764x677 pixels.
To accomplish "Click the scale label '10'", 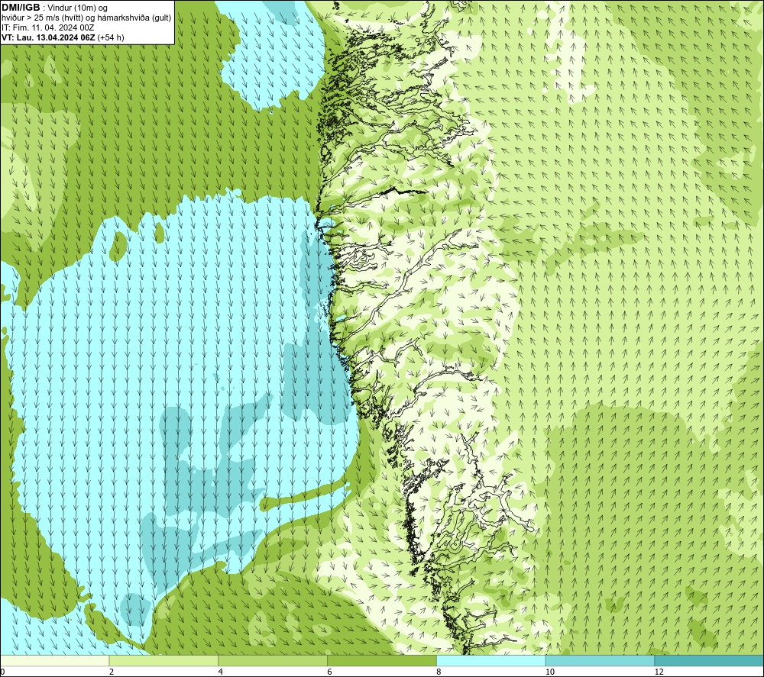I will pyautogui.click(x=550, y=672).
